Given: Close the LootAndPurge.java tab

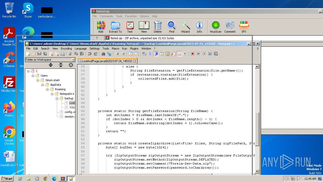Looking at the screenshot, I should 134,61.
